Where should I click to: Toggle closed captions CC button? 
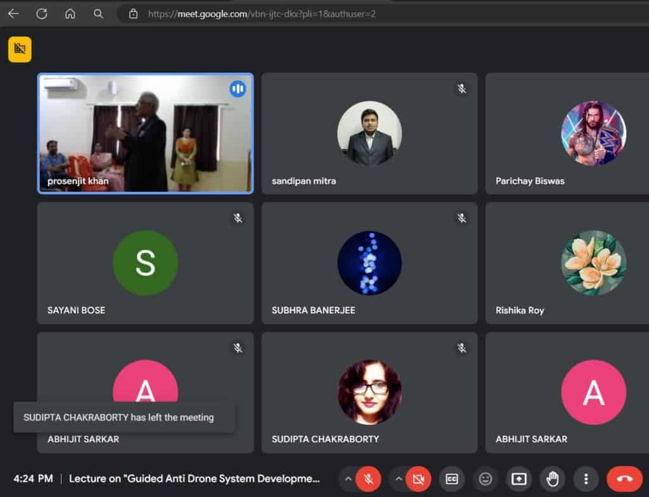pyautogui.click(x=451, y=479)
